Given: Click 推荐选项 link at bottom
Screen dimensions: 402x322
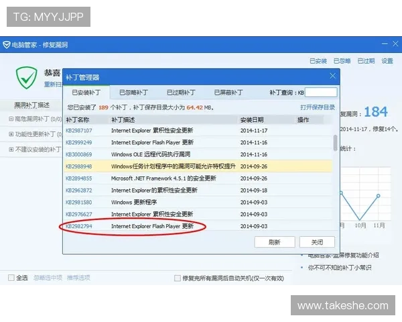Looking at the screenshot, I should [78, 278].
